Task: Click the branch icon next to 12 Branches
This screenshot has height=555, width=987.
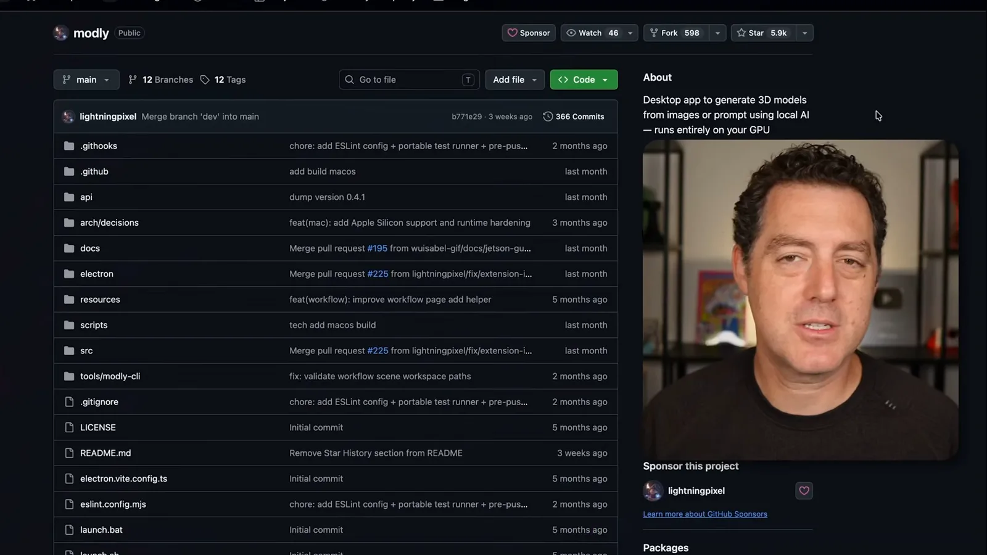Action: coord(133,80)
